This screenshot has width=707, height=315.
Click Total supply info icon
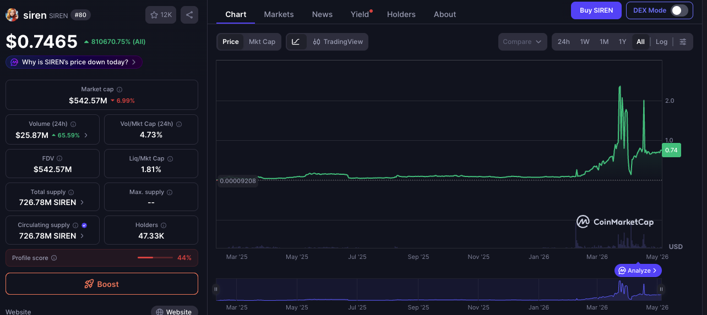(x=71, y=192)
